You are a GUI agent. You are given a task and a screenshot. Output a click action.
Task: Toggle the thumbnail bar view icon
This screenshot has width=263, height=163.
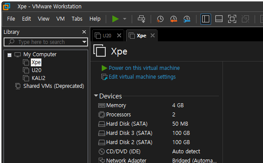[x=219, y=19]
